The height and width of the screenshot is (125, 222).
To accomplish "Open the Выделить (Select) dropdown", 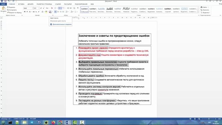I will click(x=205, y=12).
